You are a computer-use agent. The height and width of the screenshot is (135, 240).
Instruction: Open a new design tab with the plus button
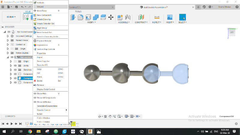click(198, 7)
